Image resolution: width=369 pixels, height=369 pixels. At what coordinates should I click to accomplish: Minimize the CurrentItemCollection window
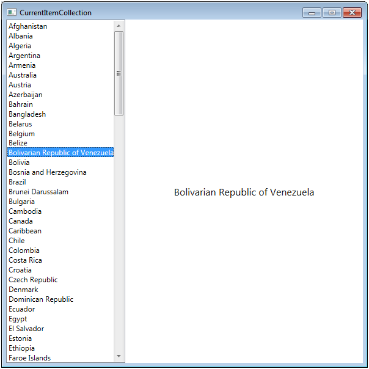[x=312, y=13]
